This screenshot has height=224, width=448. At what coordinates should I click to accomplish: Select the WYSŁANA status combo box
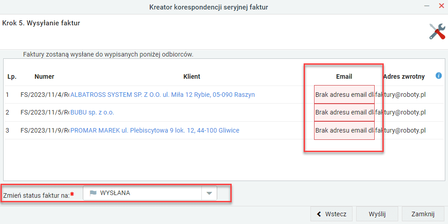pos(150,193)
